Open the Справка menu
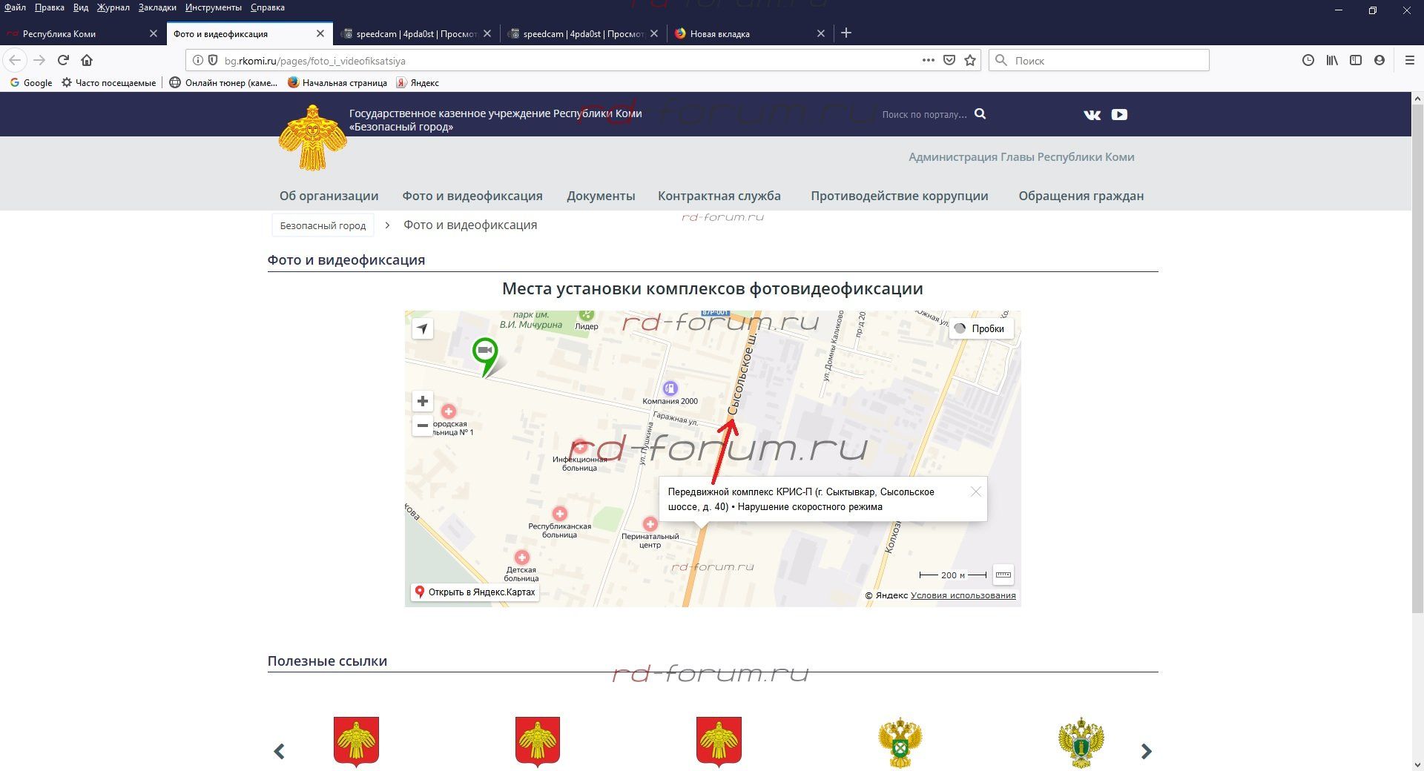 pyautogui.click(x=267, y=7)
